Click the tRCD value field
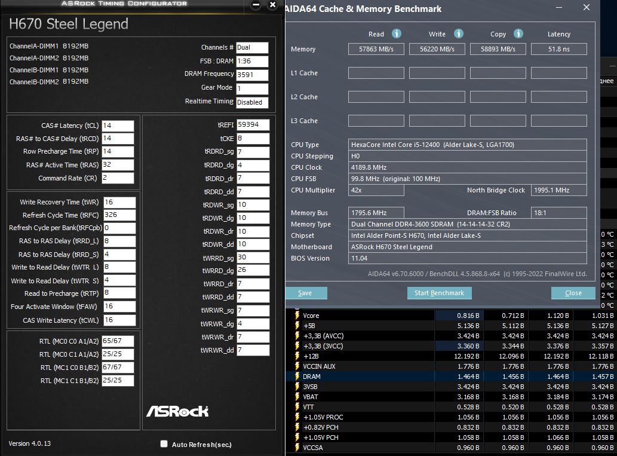 (118, 138)
